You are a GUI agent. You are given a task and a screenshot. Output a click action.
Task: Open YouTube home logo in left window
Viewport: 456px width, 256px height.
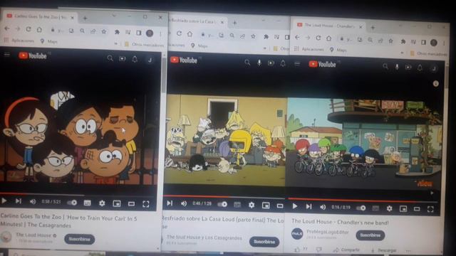coord(33,55)
